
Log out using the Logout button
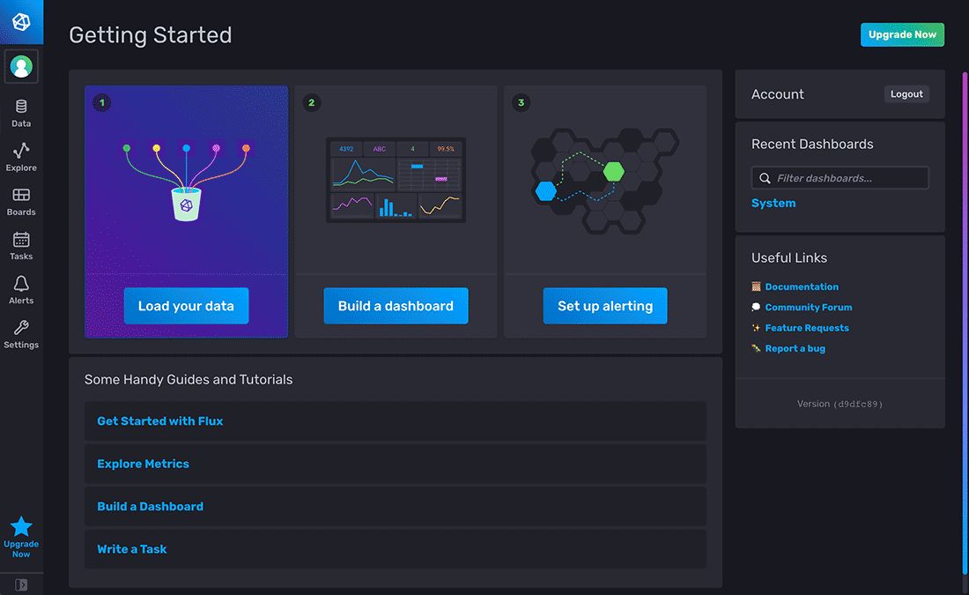pos(906,93)
